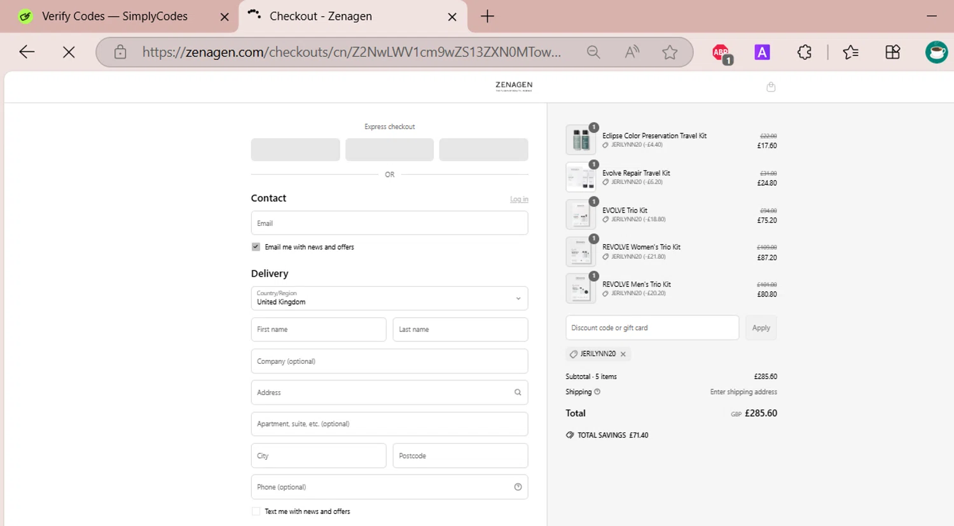The image size is (954, 526).
Task: Click the Zenagen logo
Action: pyautogui.click(x=514, y=86)
